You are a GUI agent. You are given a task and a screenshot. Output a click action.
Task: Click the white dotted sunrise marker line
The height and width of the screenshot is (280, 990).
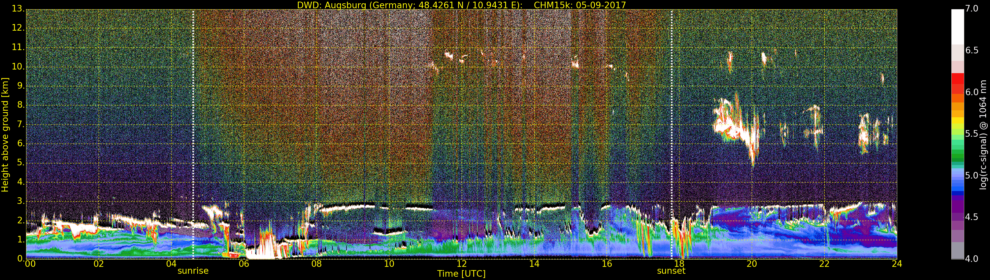tap(193, 134)
